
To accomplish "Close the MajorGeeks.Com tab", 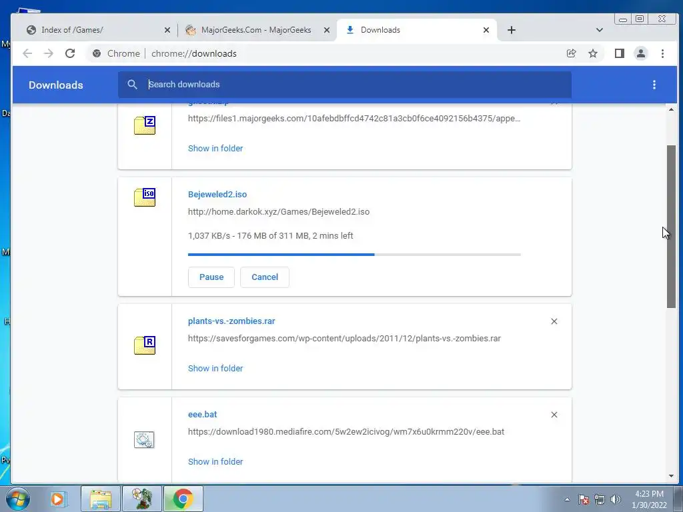I will click(x=327, y=30).
